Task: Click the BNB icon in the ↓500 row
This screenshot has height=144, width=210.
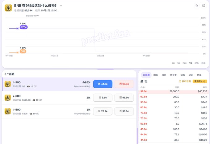Action: pos(8,111)
